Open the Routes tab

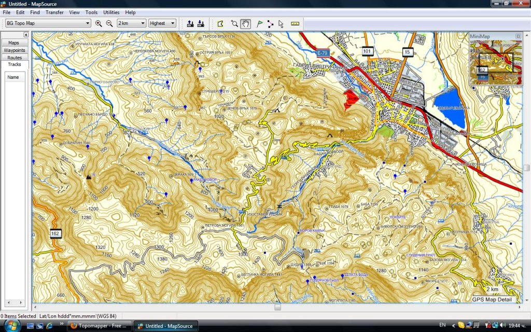tap(15, 58)
